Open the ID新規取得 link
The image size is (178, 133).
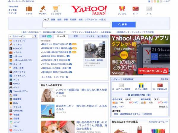[128, 79]
